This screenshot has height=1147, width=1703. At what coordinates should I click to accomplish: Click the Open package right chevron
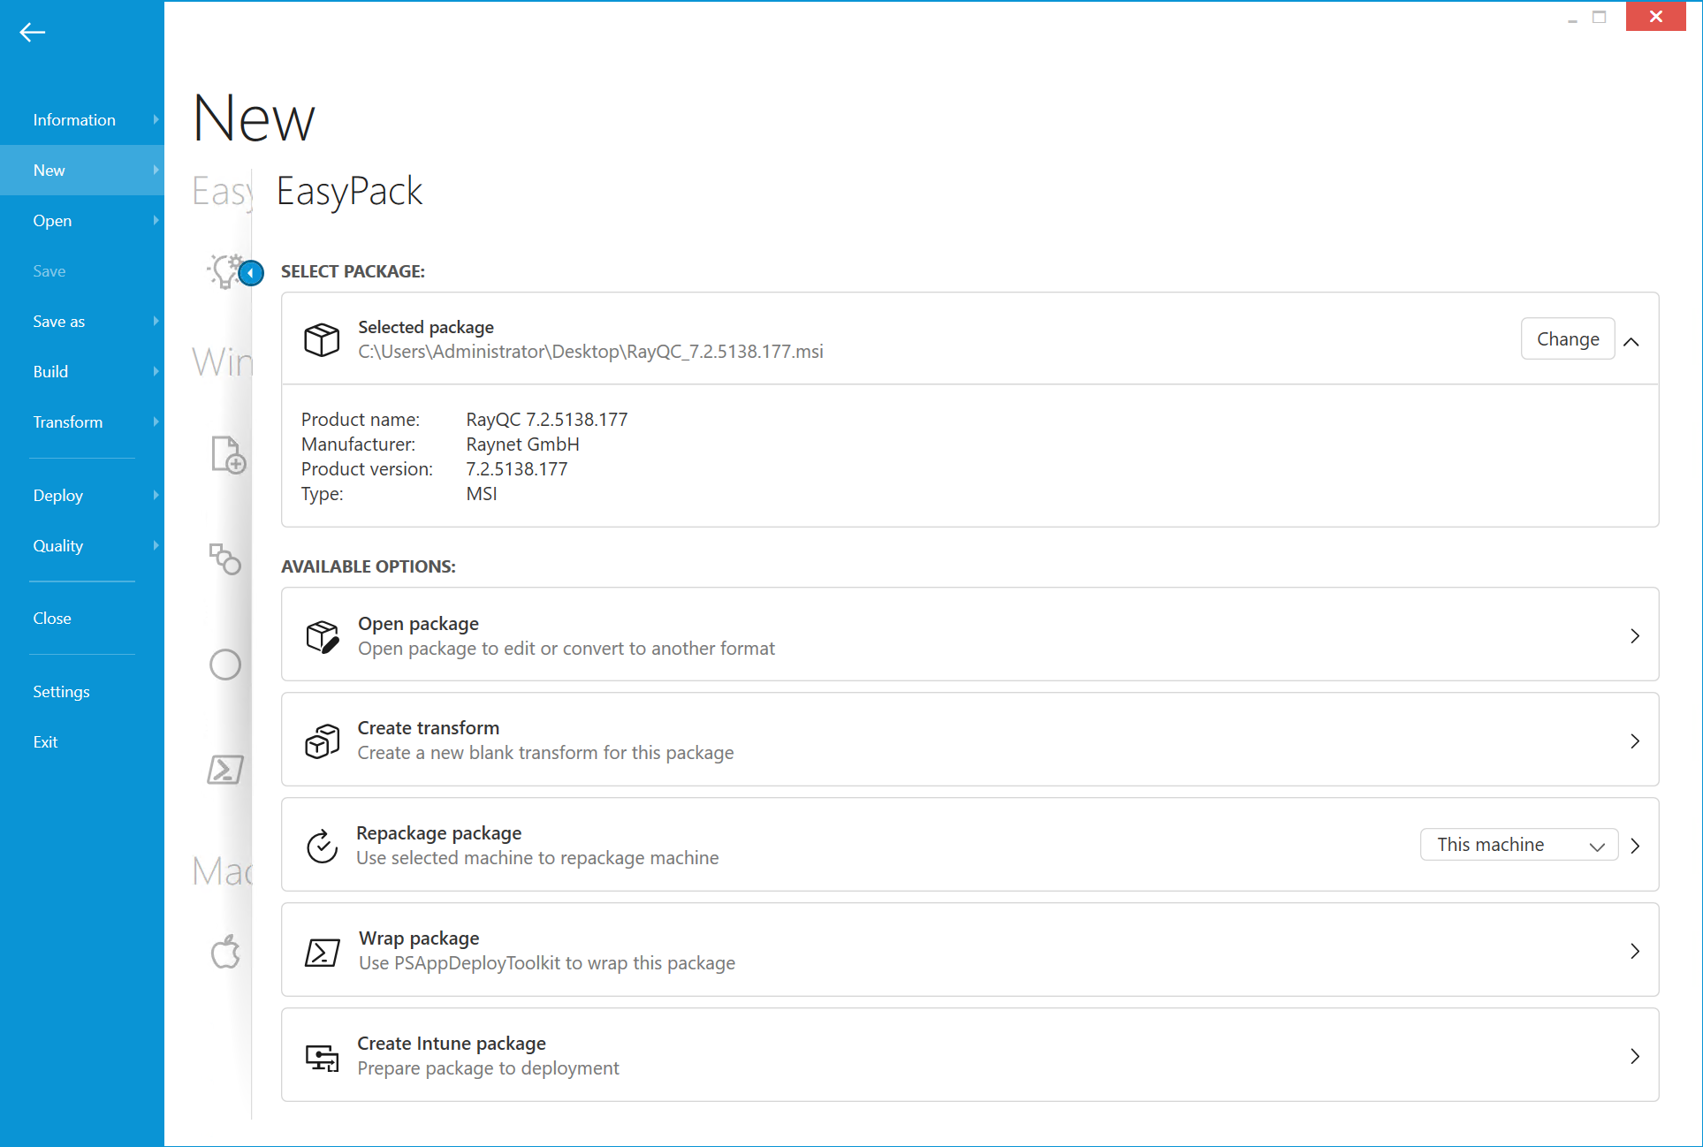coord(1635,636)
